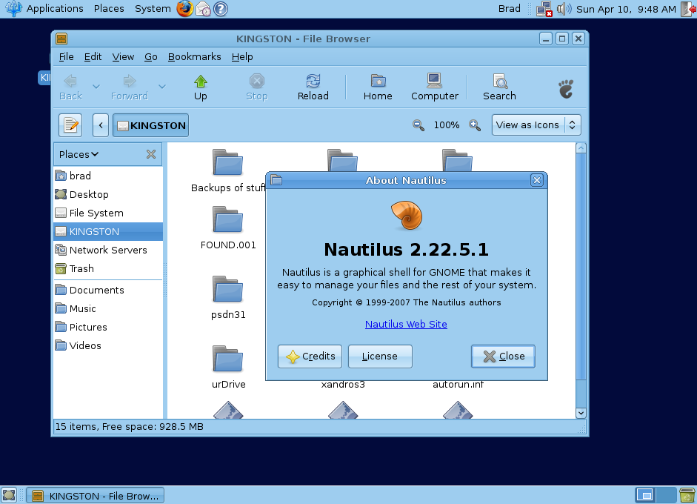This screenshot has height=504, width=697.
Task: Select brad in Places sidebar
Action: pos(108,176)
